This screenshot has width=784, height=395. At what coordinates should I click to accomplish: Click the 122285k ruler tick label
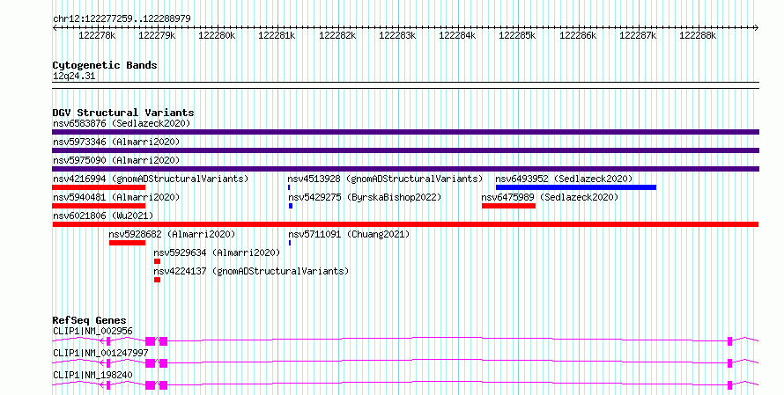pyautogui.click(x=517, y=35)
